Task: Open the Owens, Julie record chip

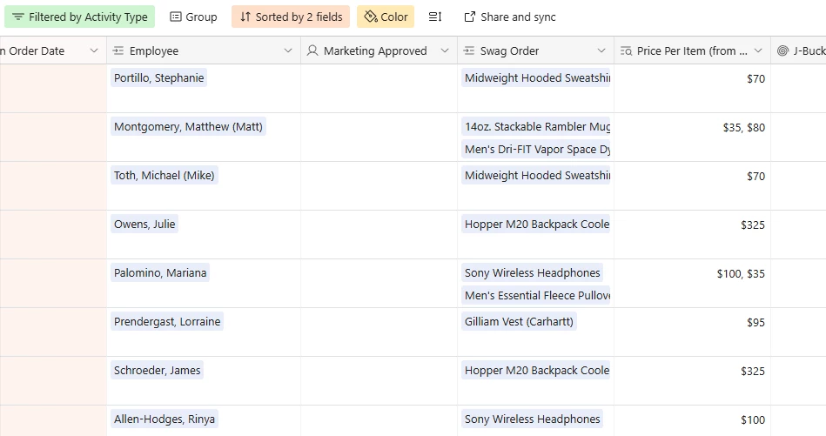Action: [x=144, y=225]
